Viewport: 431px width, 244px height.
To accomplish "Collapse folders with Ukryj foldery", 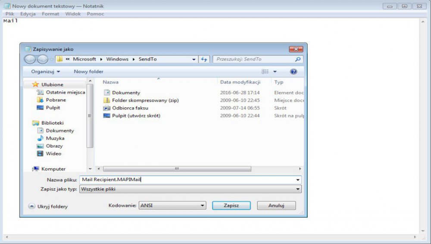I will click(48, 206).
